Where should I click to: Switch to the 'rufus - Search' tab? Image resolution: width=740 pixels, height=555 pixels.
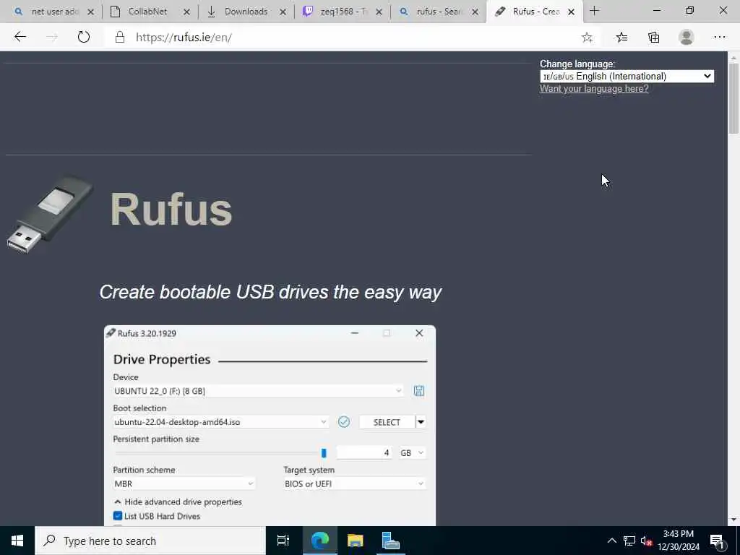[x=437, y=12]
